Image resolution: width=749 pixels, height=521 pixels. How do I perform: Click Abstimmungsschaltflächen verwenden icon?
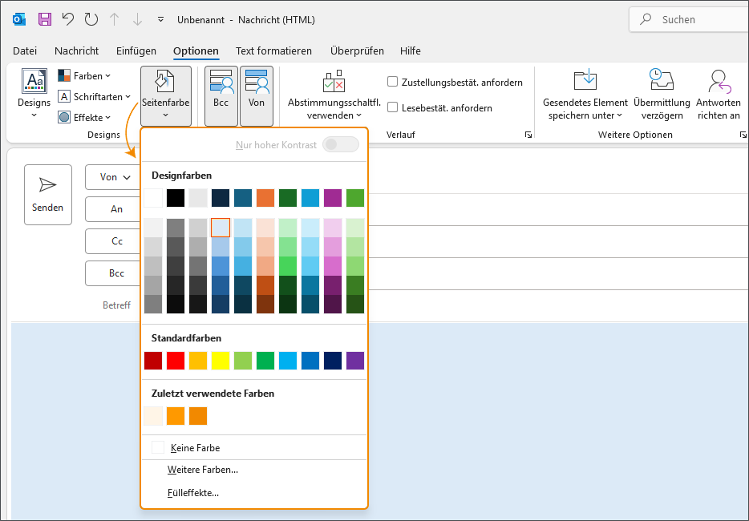point(334,81)
